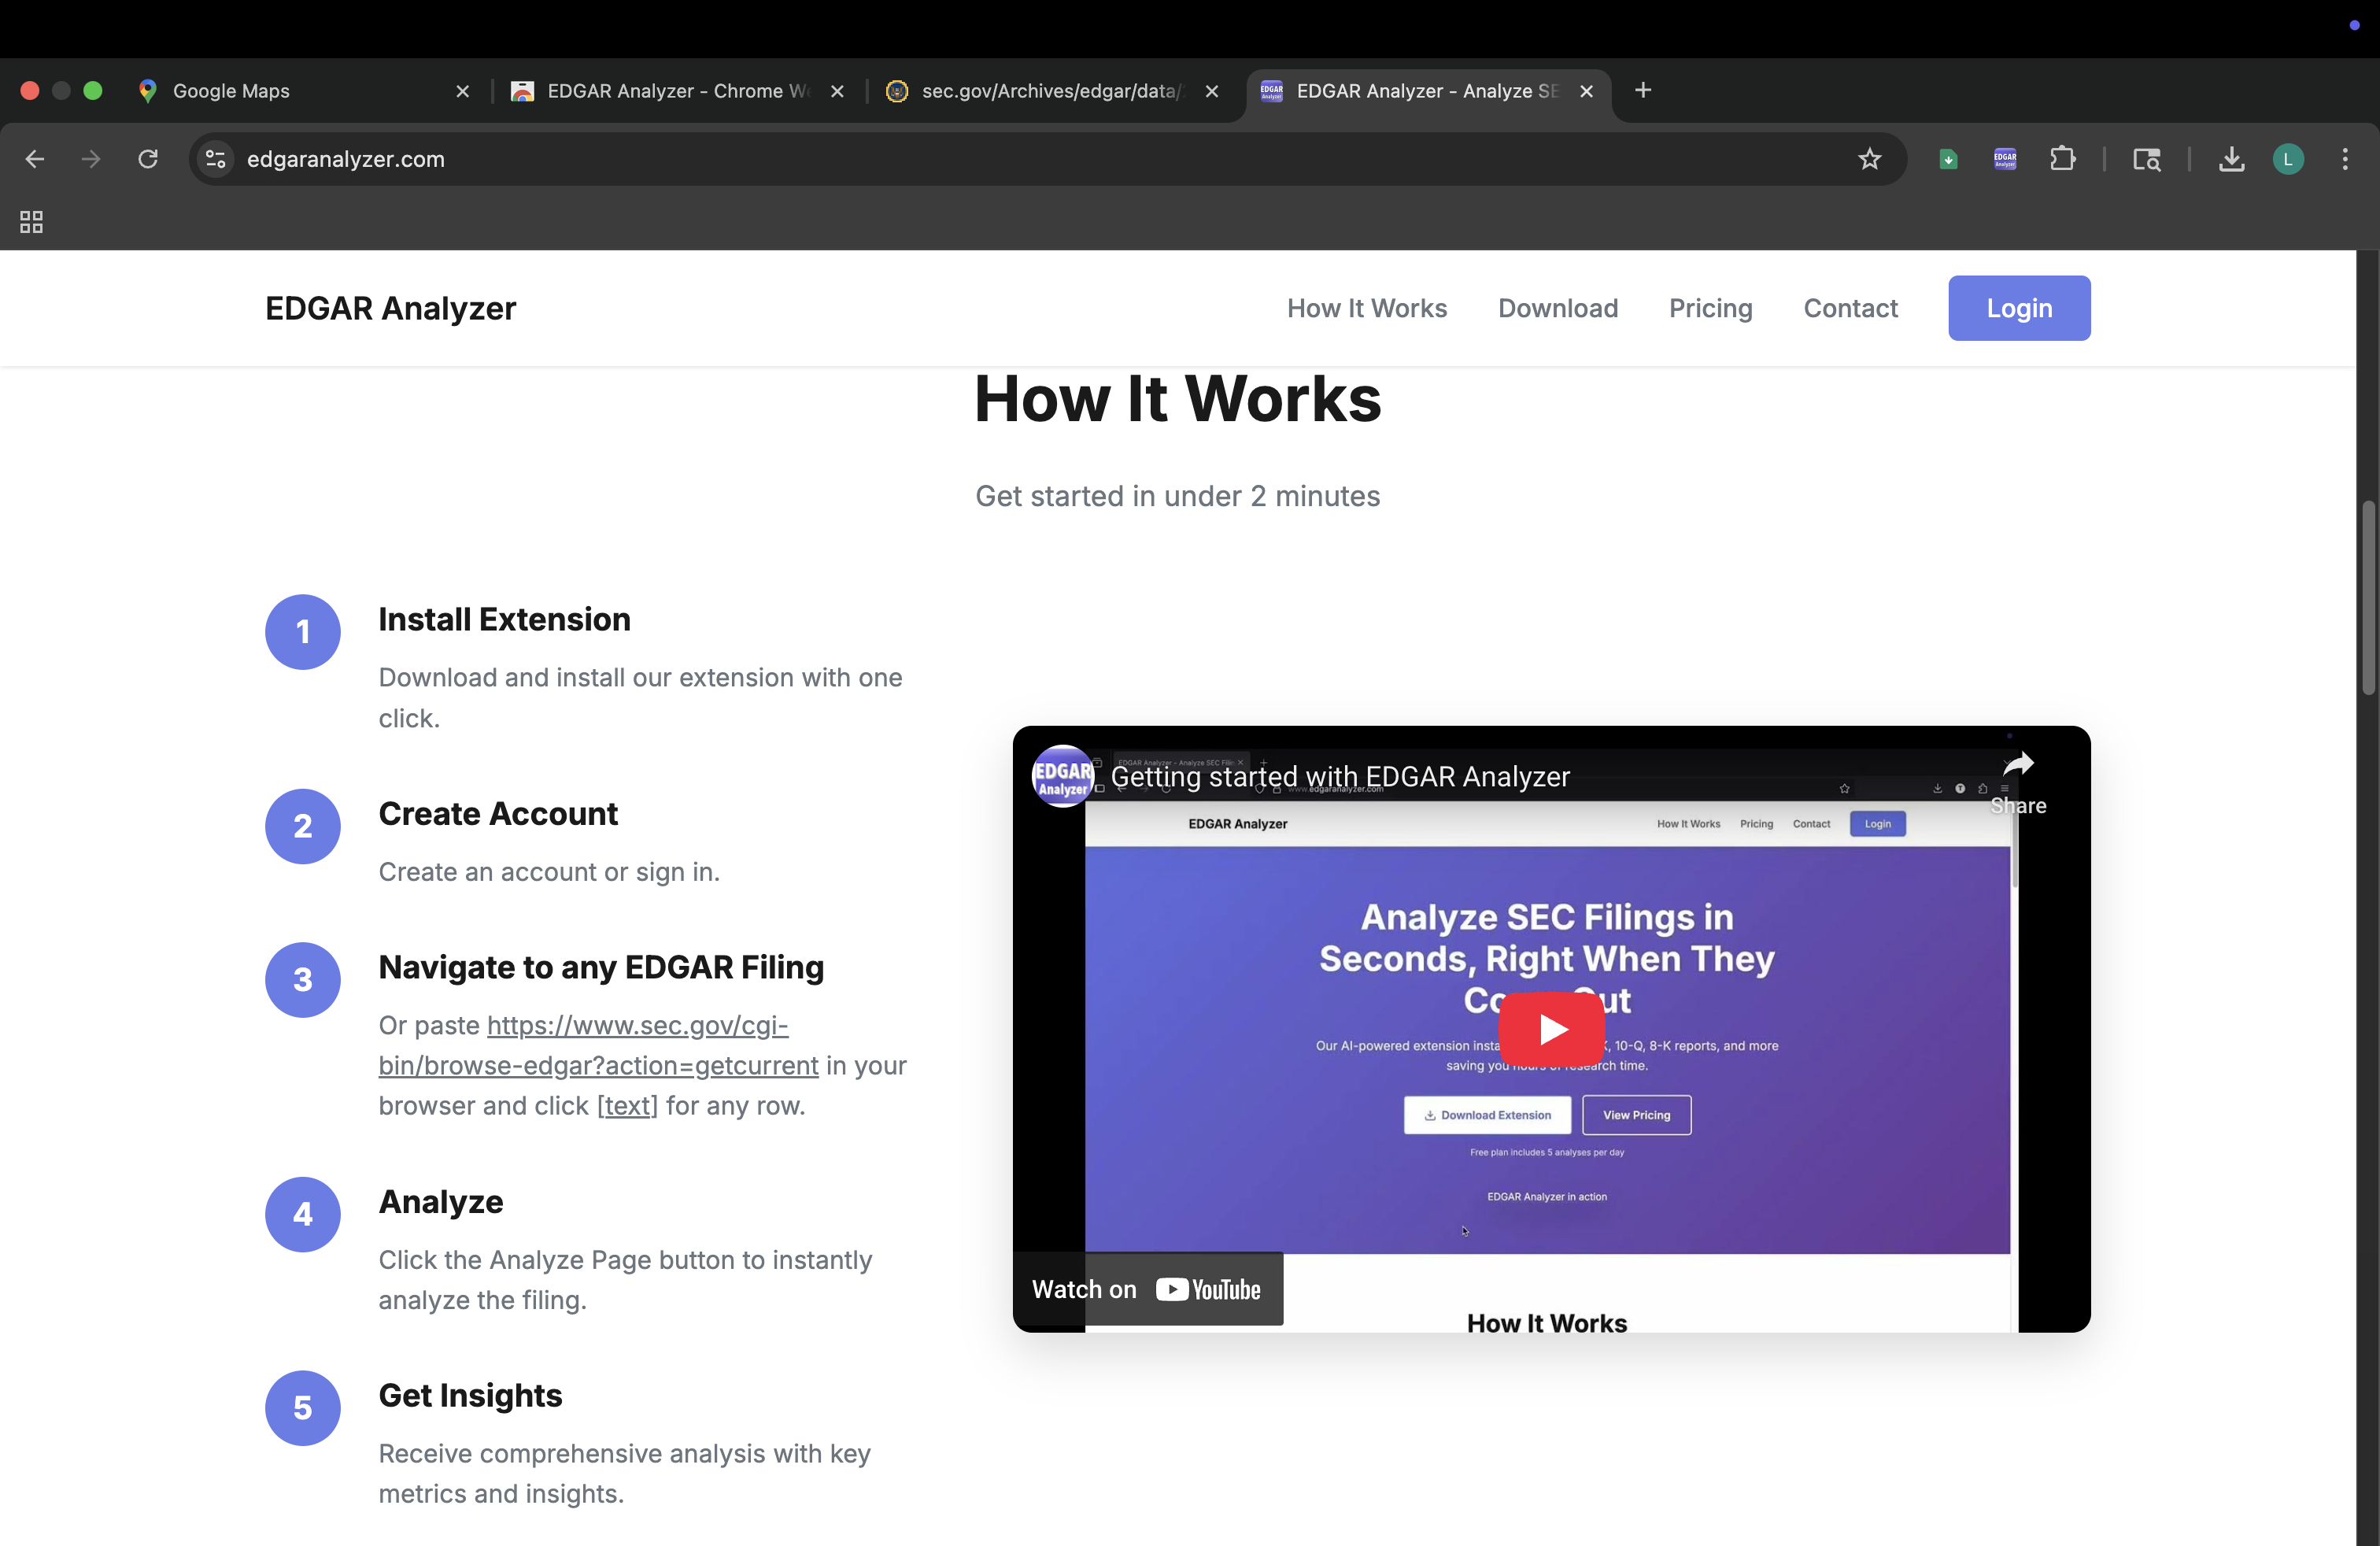Play the Getting started YouTube video
Viewport: 2380px width, 1546px height.
point(1551,1029)
